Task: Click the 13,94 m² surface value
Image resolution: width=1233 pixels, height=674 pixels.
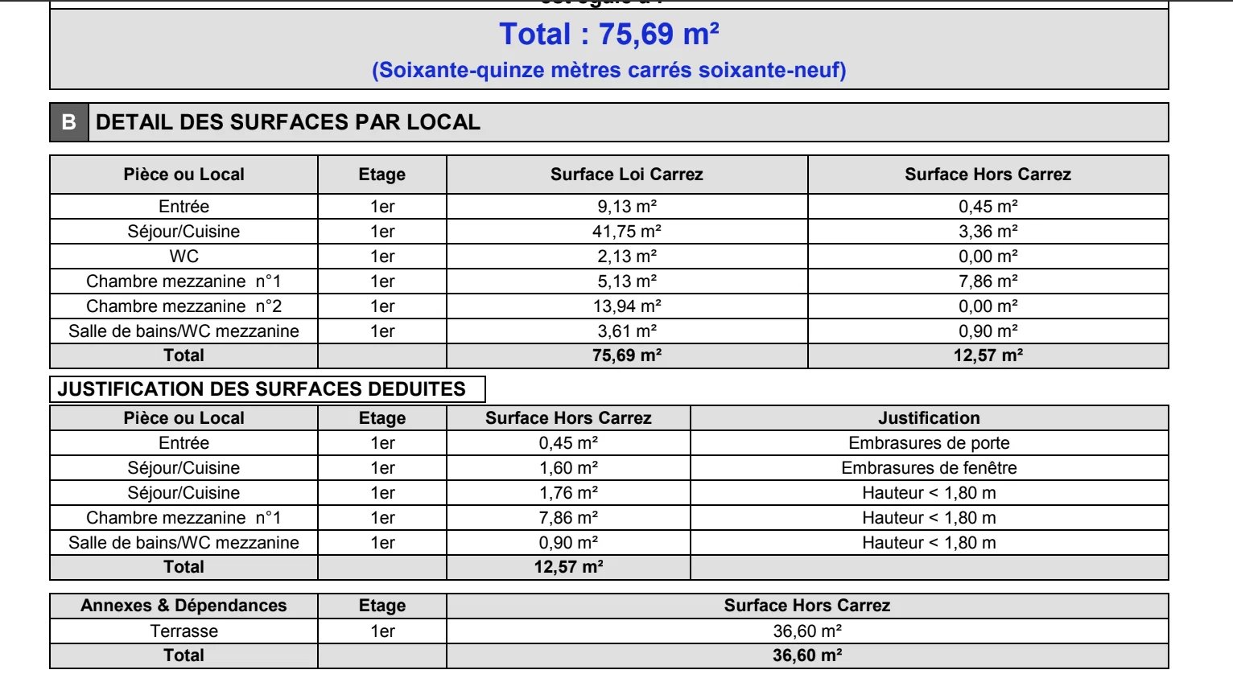Action: tap(626, 306)
